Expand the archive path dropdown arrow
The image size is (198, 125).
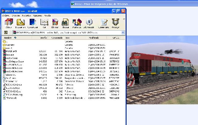(x=123, y=32)
